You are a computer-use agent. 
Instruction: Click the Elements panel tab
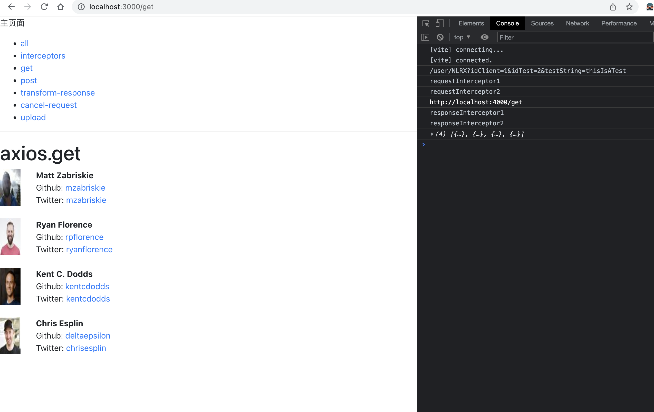472,22
